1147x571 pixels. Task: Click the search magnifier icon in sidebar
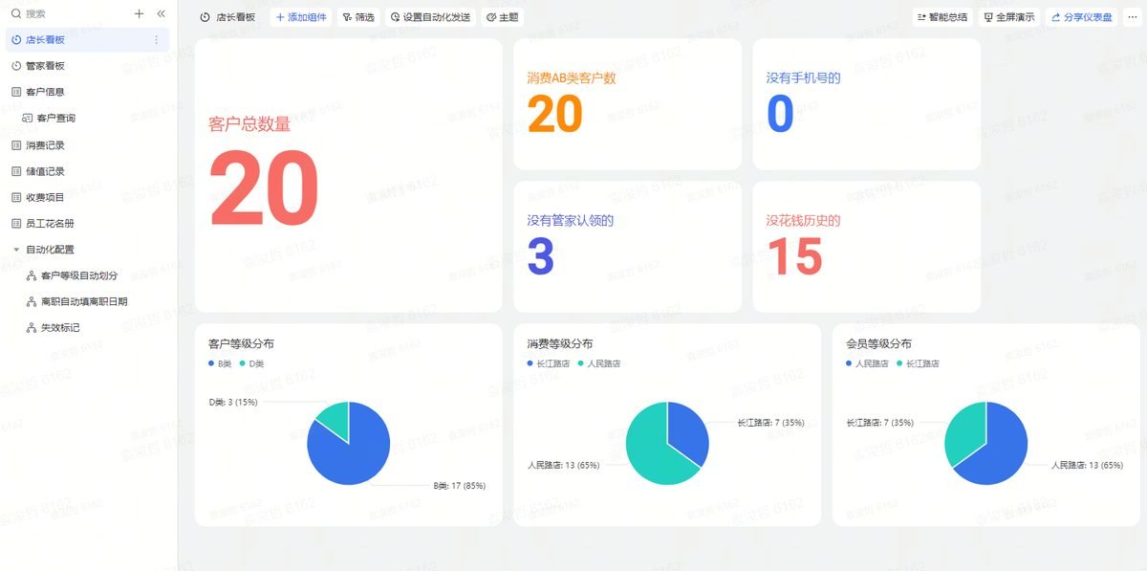pyautogui.click(x=16, y=14)
